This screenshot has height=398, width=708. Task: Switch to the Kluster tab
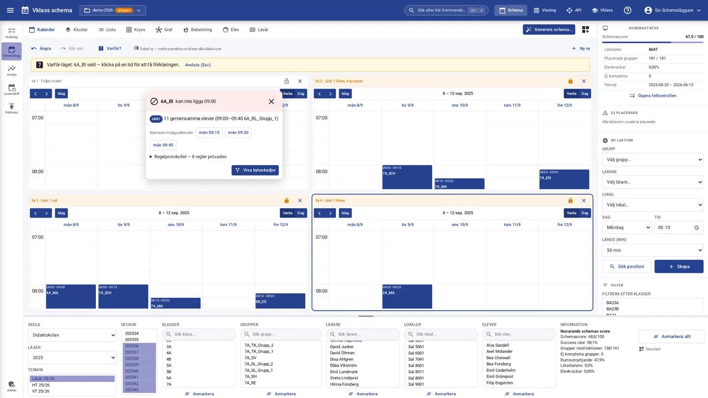pyautogui.click(x=76, y=29)
